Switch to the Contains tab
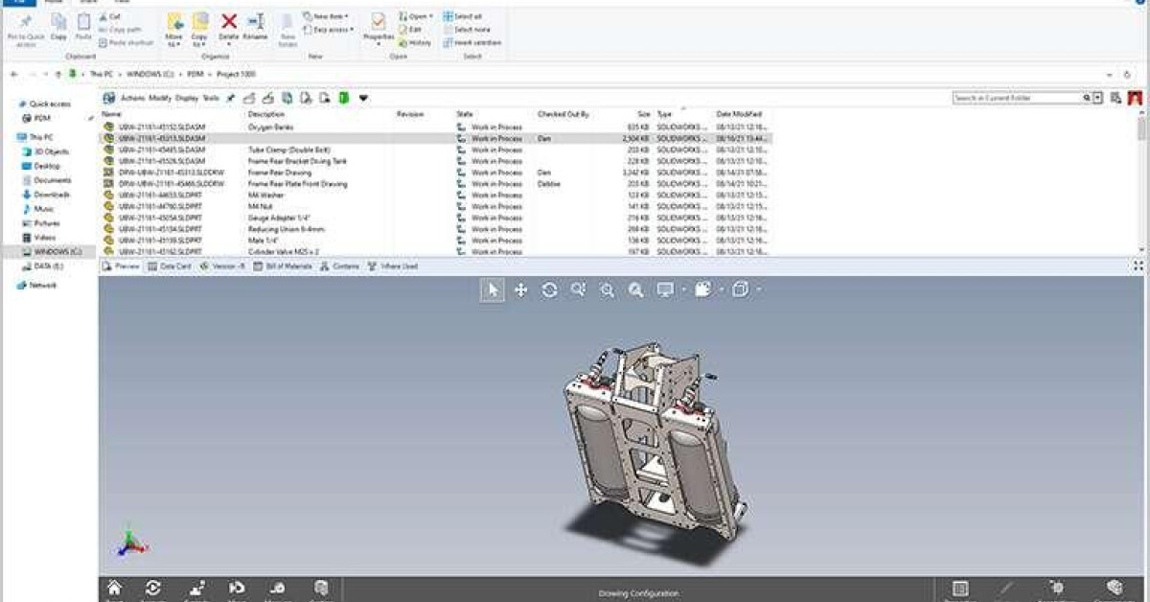The width and height of the screenshot is (1150, 602). pos(340,266)
